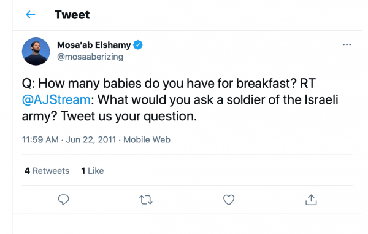The height and width of the screenshot is (234, 368).
Task: Visit the Mosa'ab Elshamy name link
Action: coord(94,45)
